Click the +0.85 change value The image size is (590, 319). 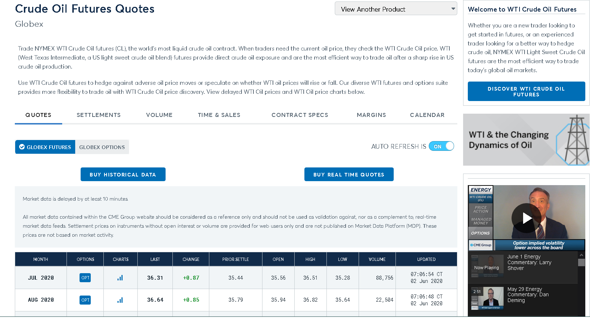(x=191, y=300)
